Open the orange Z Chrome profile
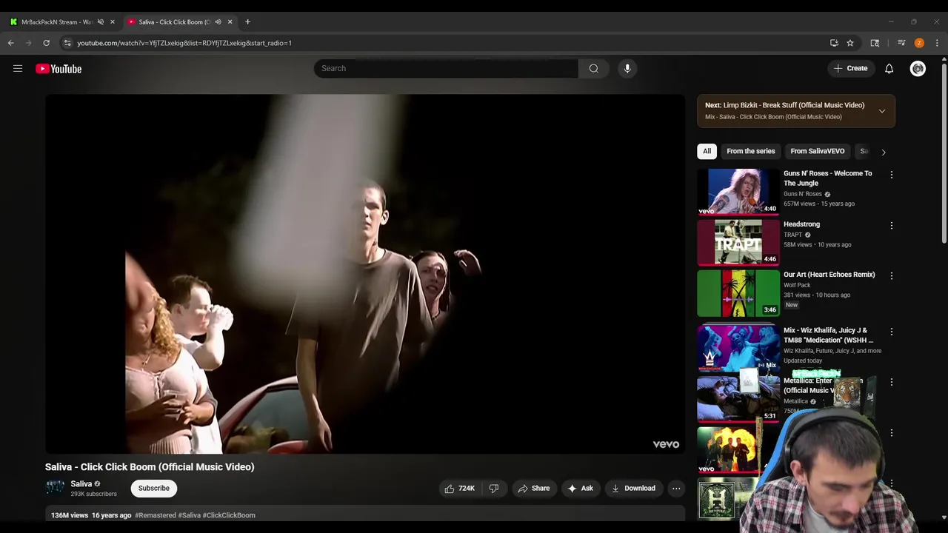 pos(919,43)
